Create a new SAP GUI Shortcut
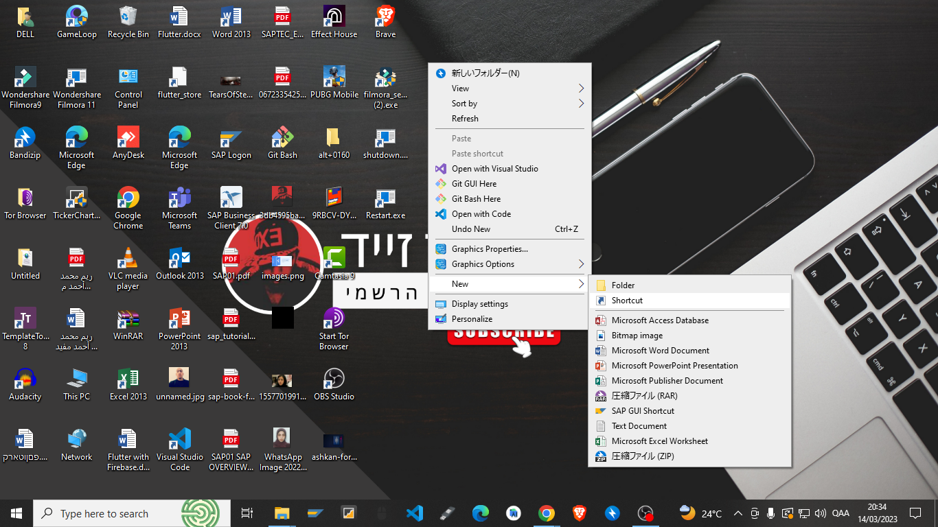 coord(689,411)
